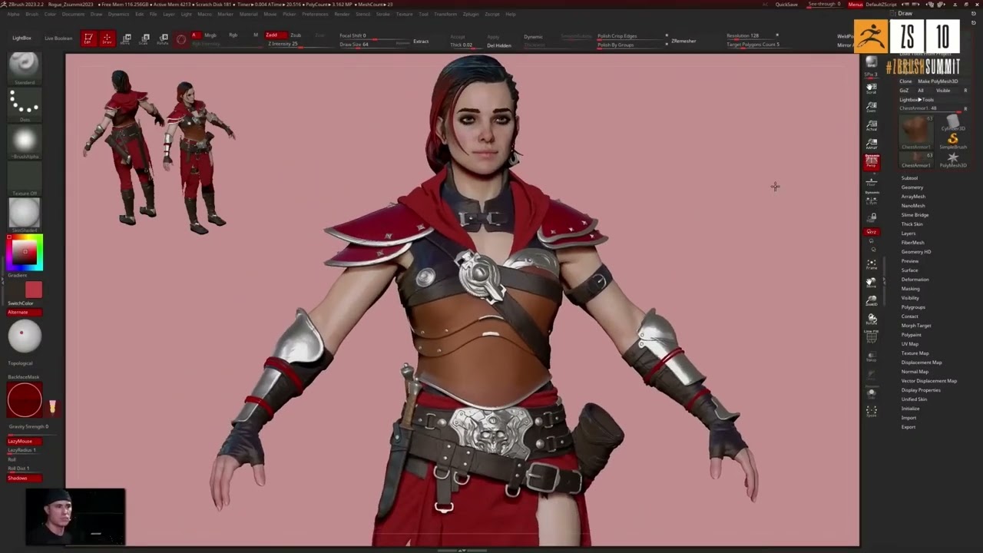983x553 pixels.
Task: Open the Zplugin menu
Action: pyautogui.click(x=470, y=14)
